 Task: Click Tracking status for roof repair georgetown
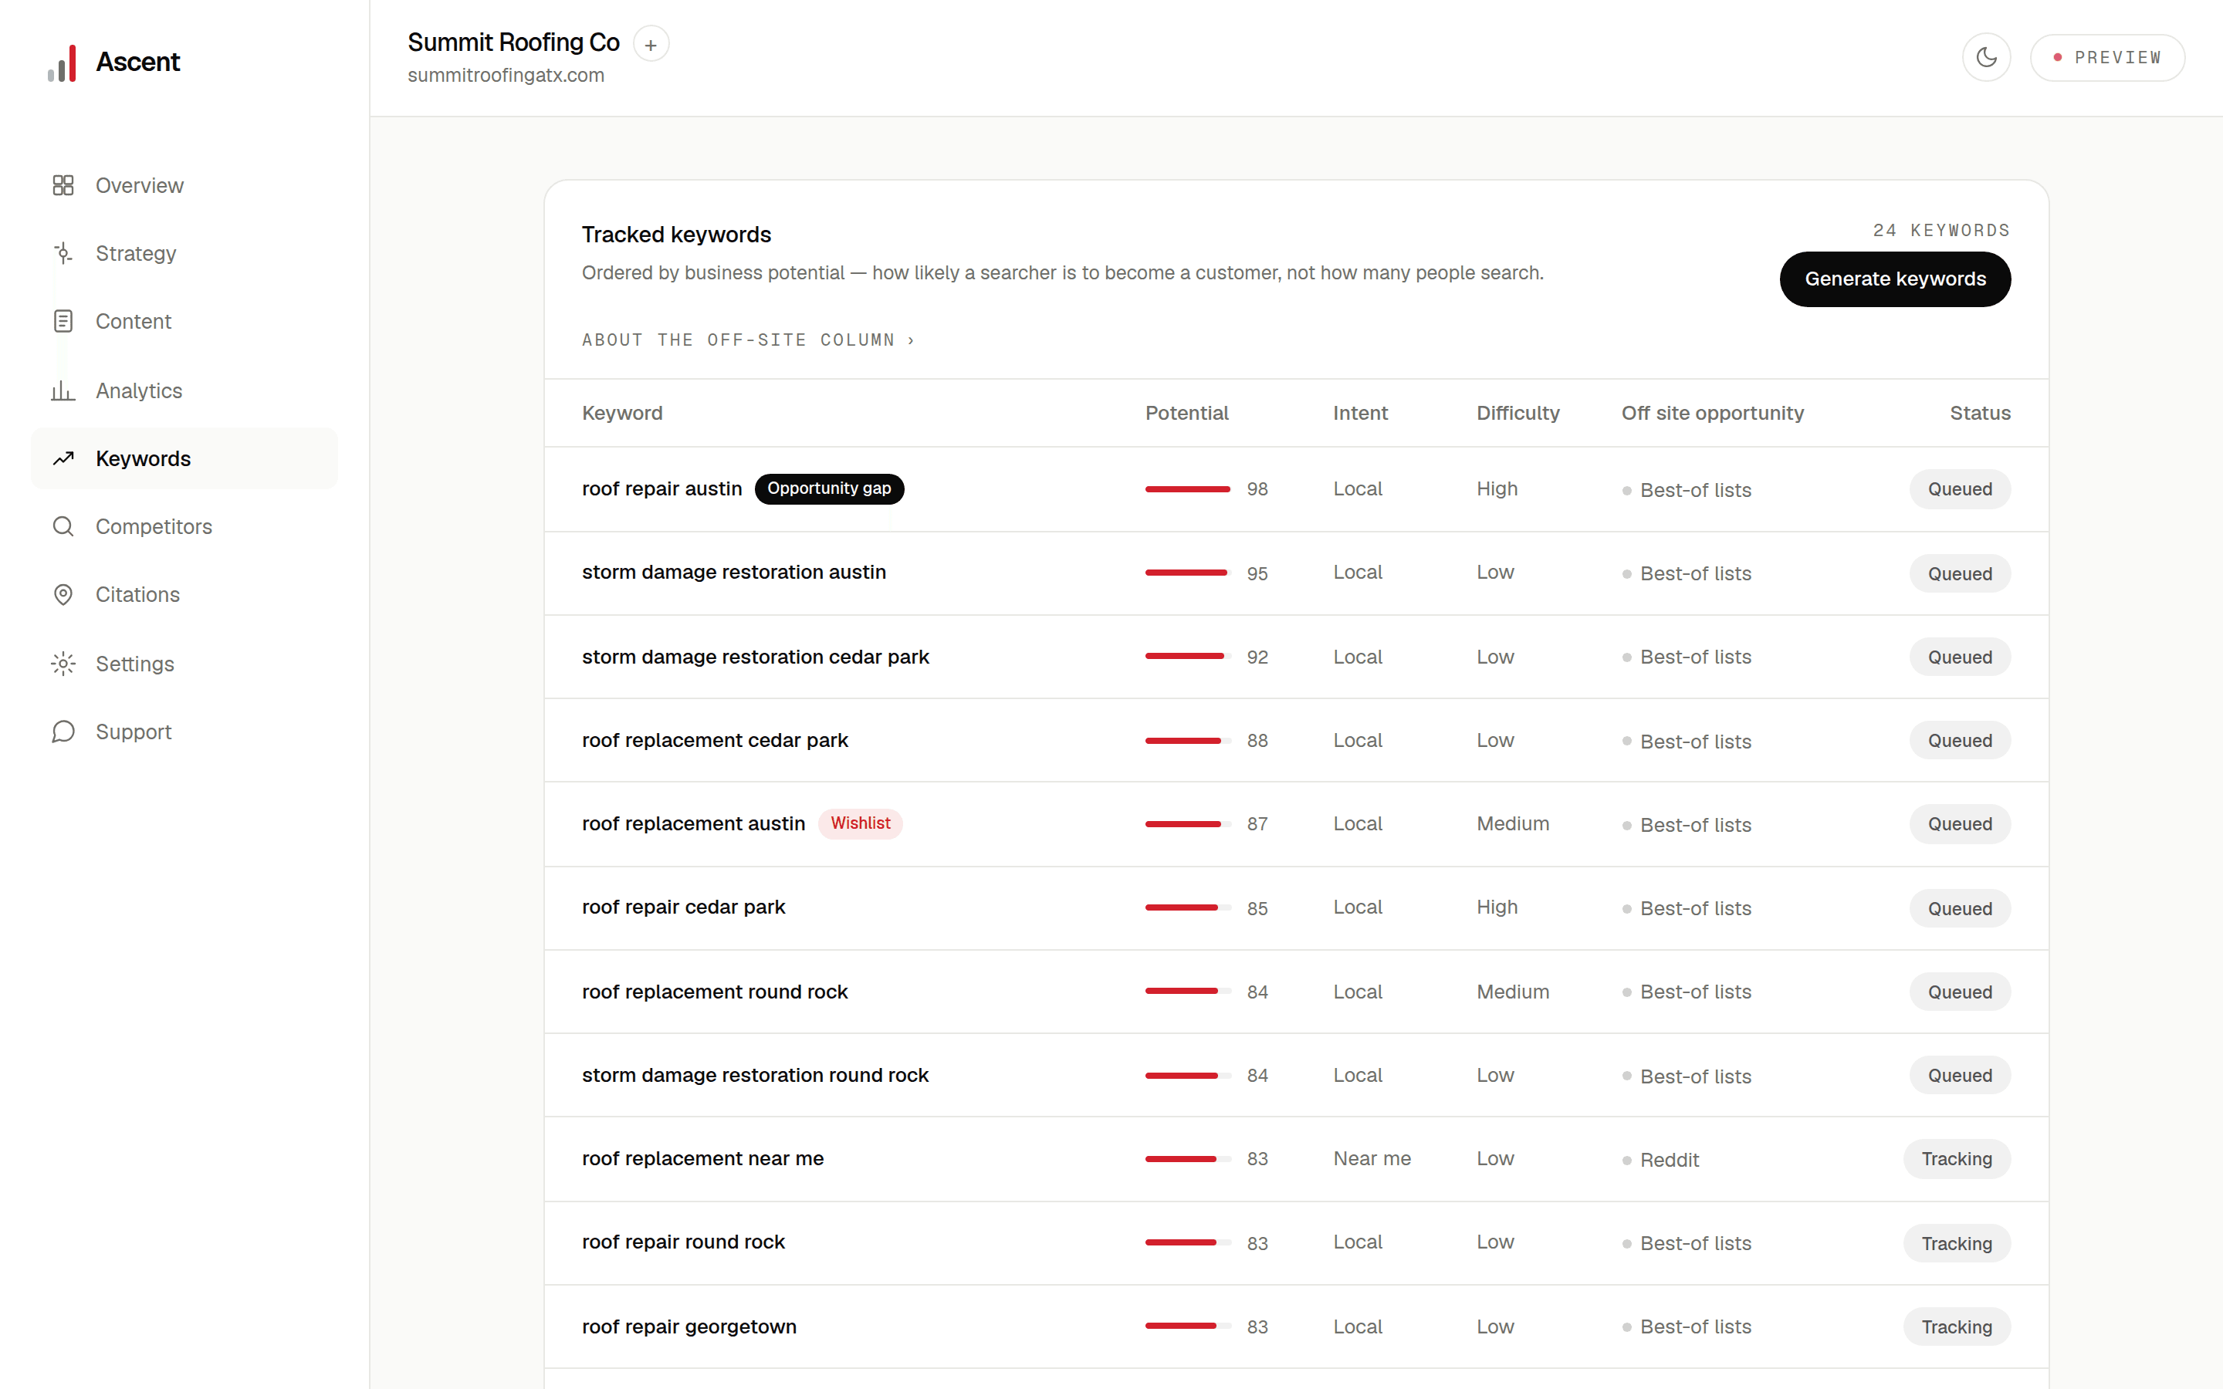coord(1957,1326)
